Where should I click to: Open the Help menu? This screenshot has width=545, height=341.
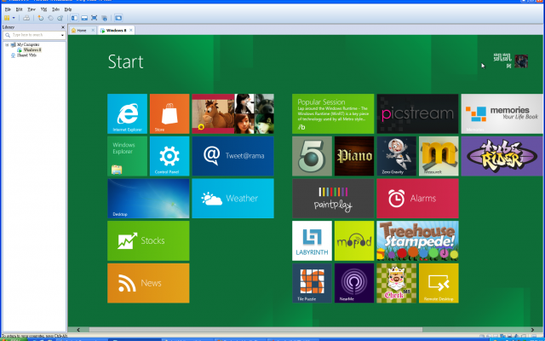[x=68, y=9]
